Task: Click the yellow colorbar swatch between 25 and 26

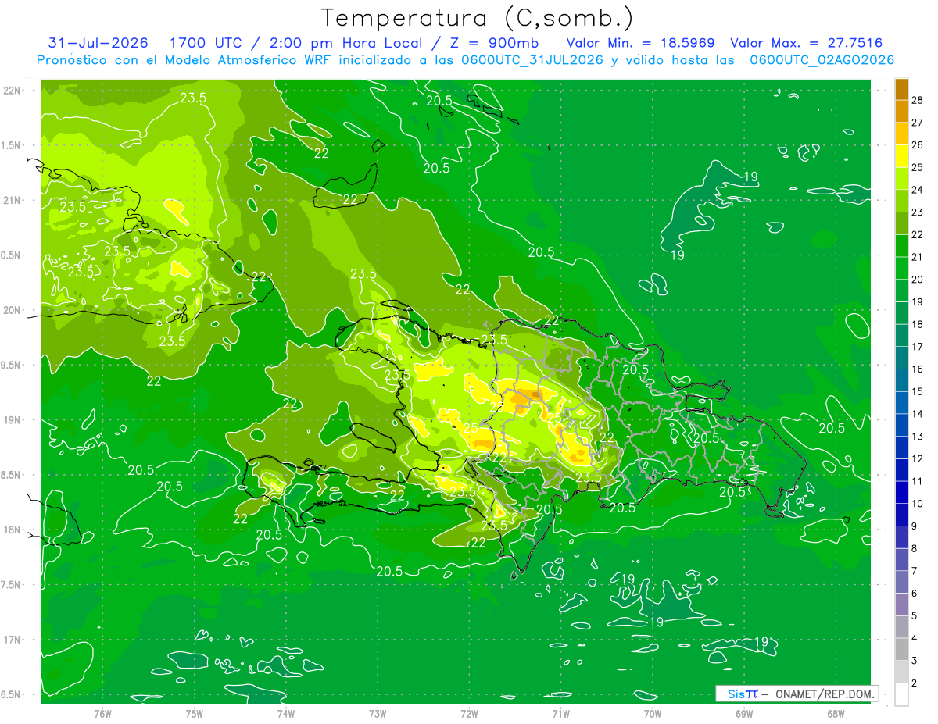Action: [901, 156]
